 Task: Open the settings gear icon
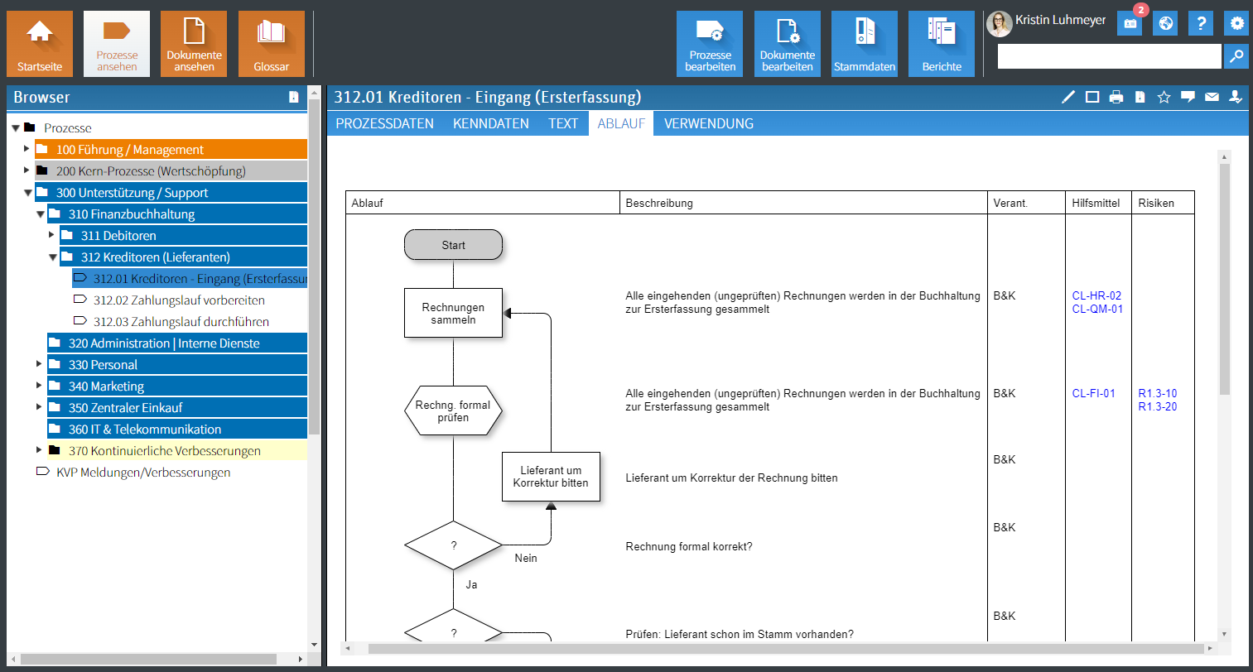(x=1236, y=23)
